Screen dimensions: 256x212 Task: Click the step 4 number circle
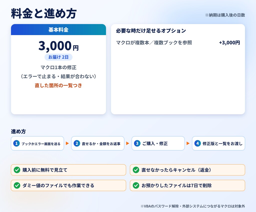(x=197, y=143)
